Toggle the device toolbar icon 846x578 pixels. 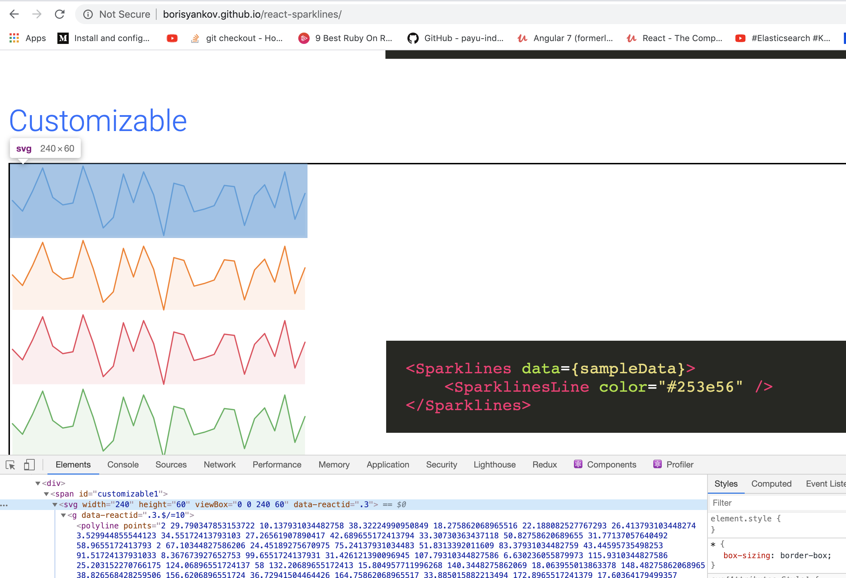pos(29,465)
